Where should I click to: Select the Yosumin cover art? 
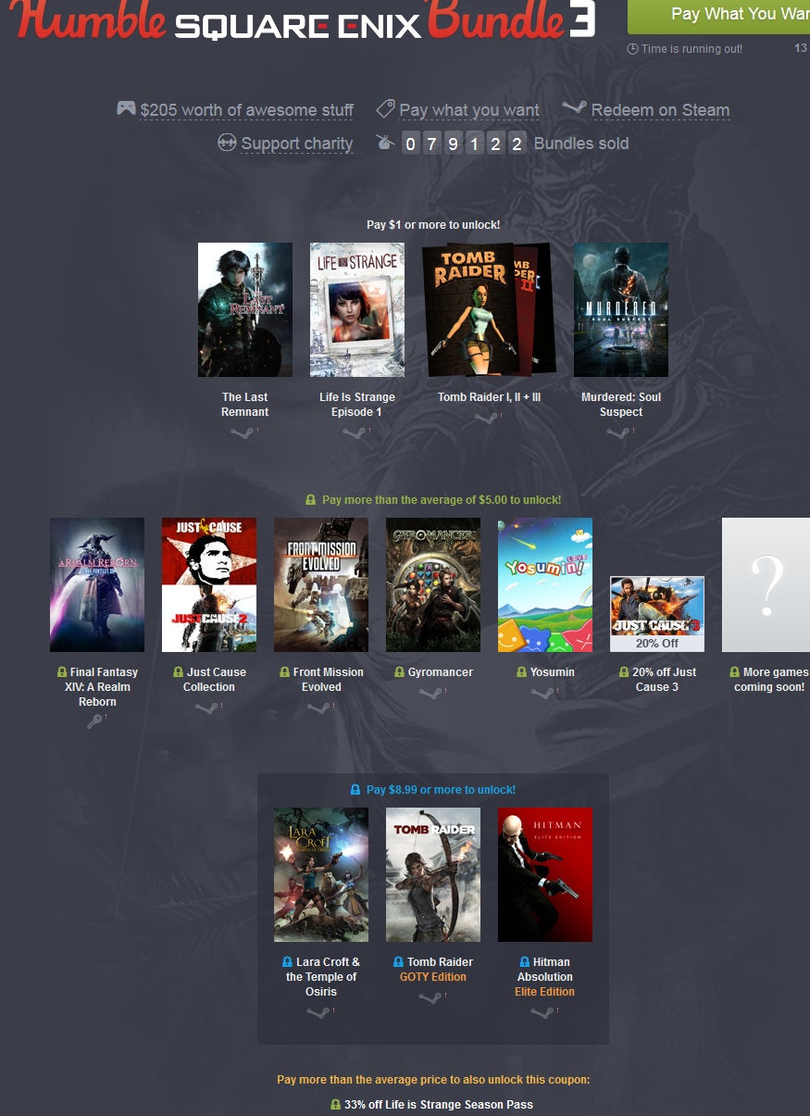545,584
